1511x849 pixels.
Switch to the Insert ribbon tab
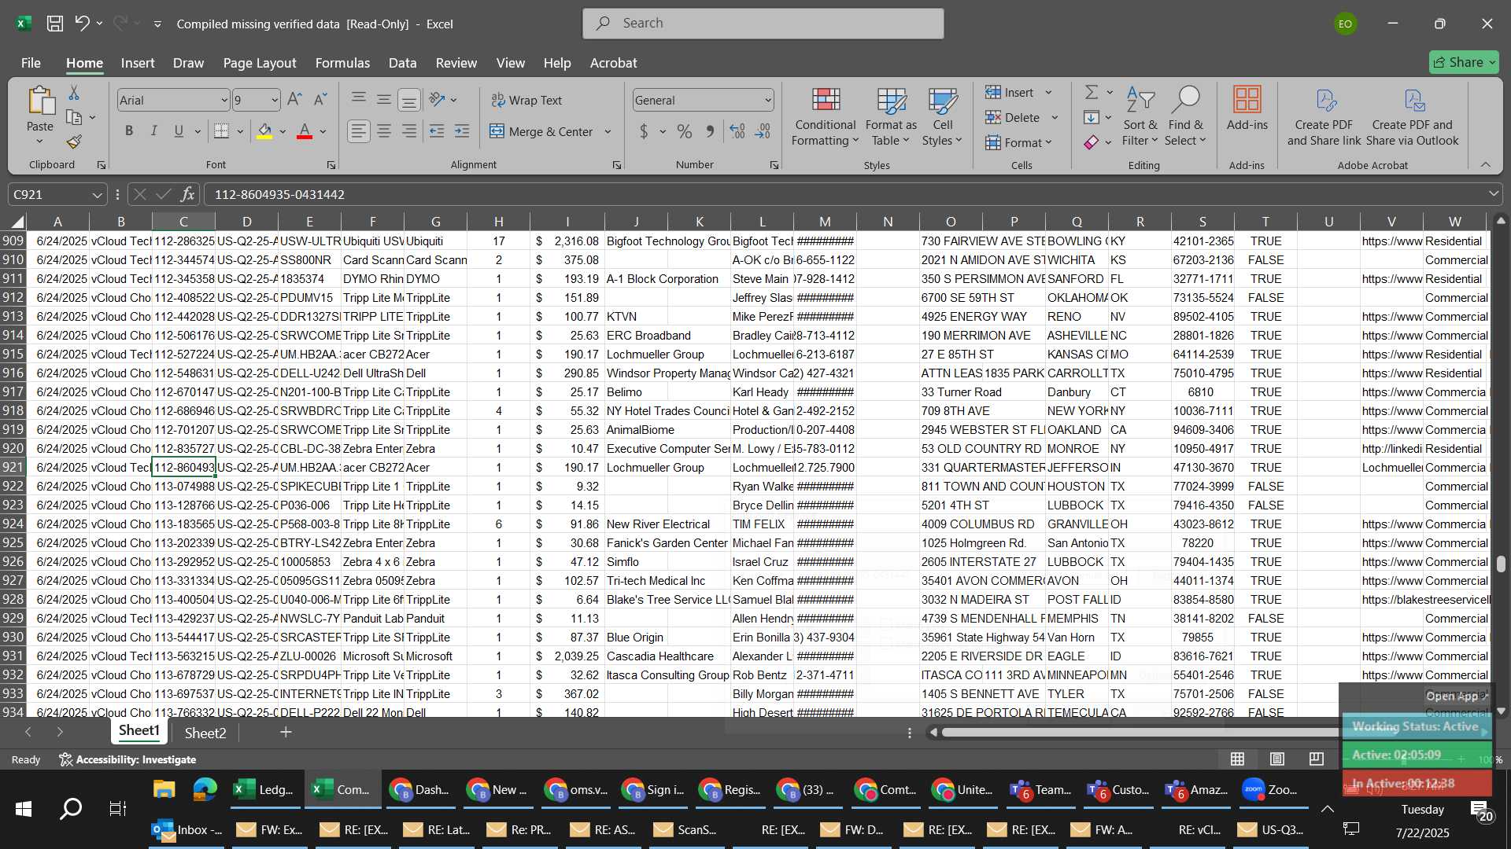pos(138,63)
